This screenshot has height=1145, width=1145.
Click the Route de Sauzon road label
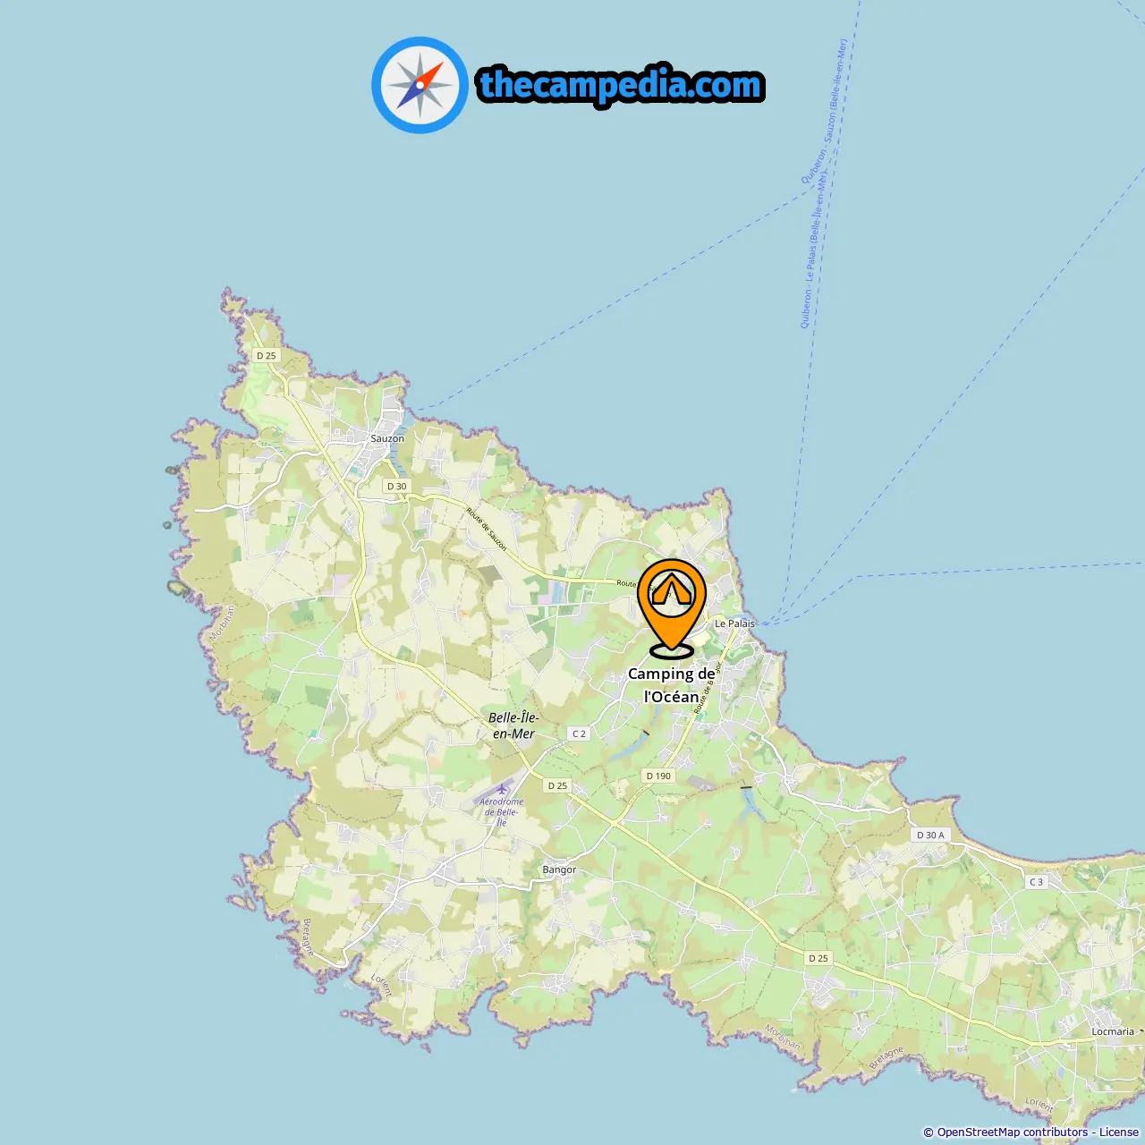click(487, 530)
